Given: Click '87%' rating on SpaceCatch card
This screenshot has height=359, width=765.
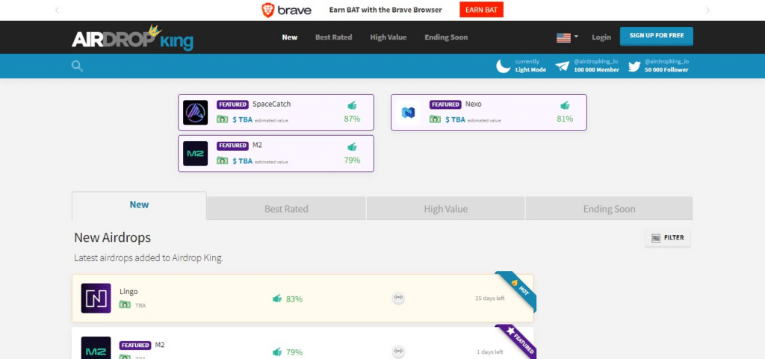Looking at the screenshot, I should (x=352, y=119).
